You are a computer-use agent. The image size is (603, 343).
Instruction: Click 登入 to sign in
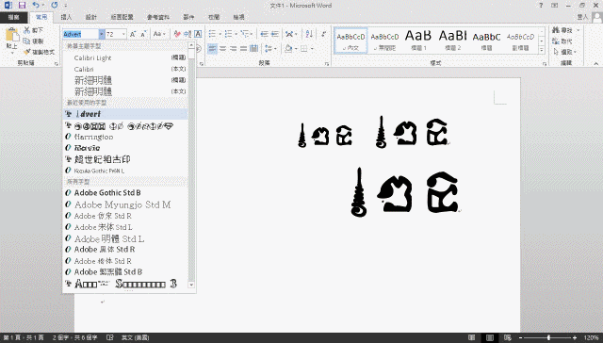[582, 17]
